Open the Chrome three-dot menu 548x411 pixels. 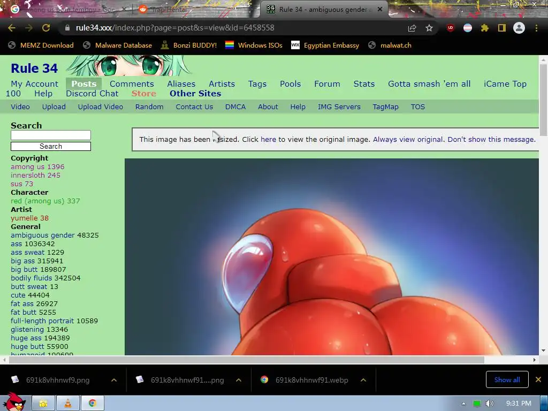536,28
